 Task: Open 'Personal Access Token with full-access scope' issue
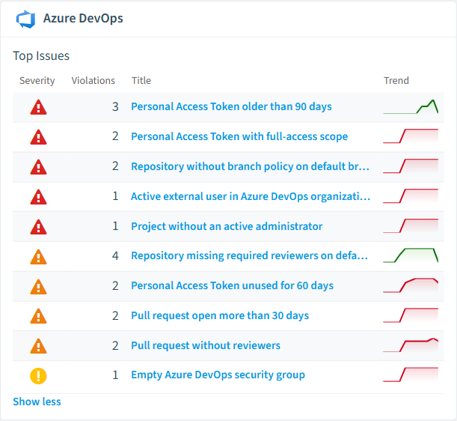(239, 136)
